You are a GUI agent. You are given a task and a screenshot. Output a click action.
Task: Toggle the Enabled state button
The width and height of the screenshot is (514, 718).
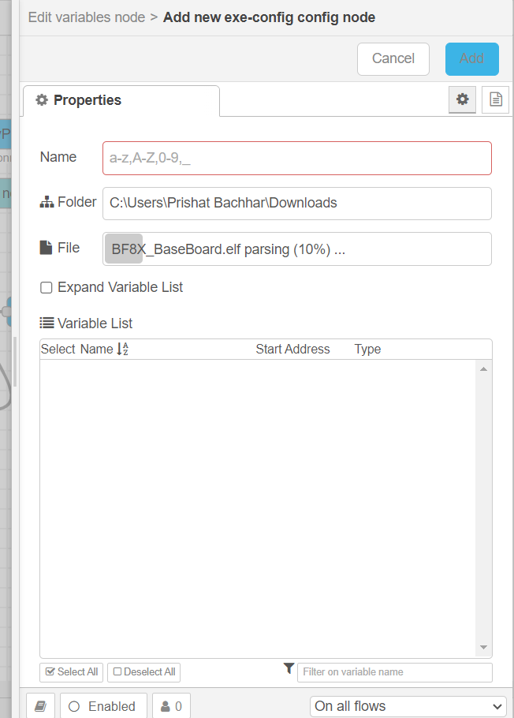pyautogui.click(x=103, y=705)
